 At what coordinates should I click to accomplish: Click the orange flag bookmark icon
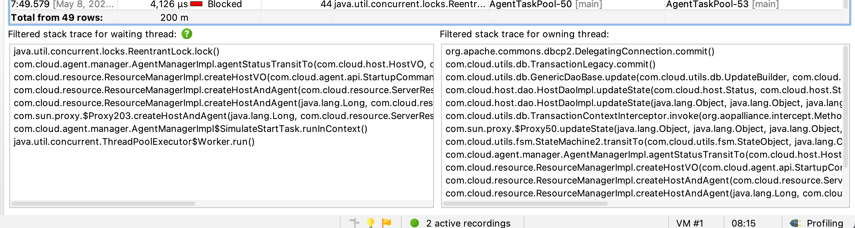pyautogui.click(x=387, y=223)
